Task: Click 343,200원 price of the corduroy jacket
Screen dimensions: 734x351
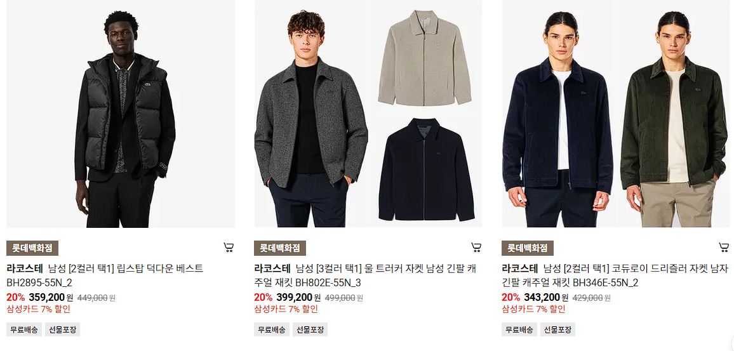Action: [546, 297]
